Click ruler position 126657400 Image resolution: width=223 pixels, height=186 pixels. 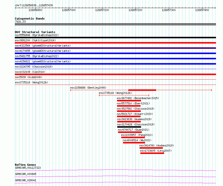pos(202,10)
